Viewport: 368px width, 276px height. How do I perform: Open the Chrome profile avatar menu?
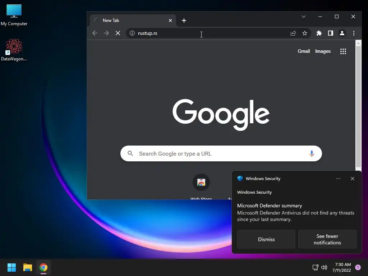pos(342,33)
